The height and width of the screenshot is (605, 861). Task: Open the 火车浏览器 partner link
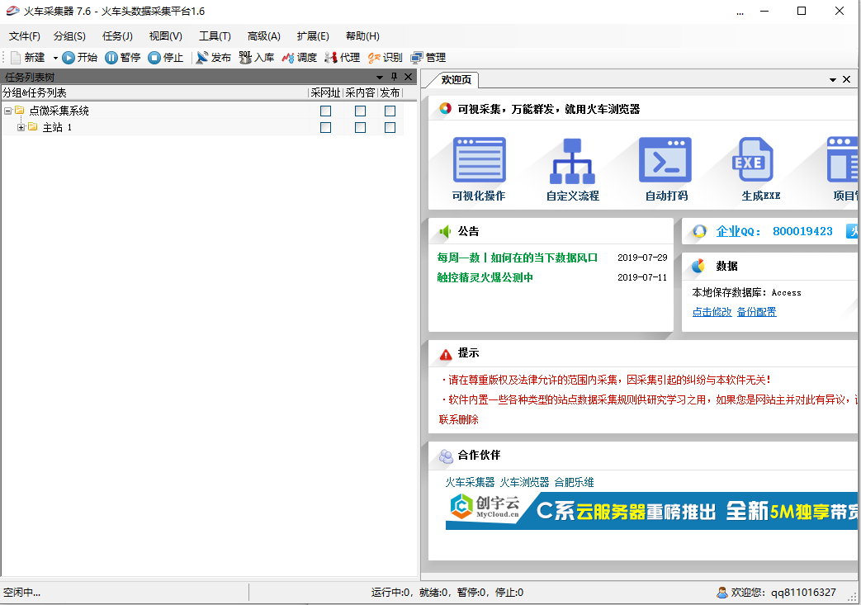524,482
